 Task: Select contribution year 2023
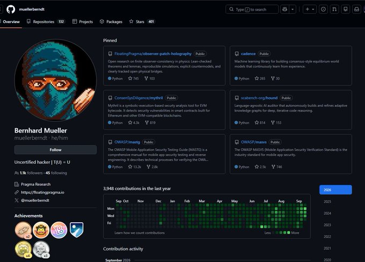pyautogui.click(x=335, y=225)
